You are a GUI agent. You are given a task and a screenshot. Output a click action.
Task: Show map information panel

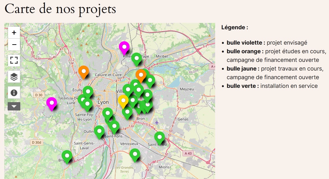(14, 92)
